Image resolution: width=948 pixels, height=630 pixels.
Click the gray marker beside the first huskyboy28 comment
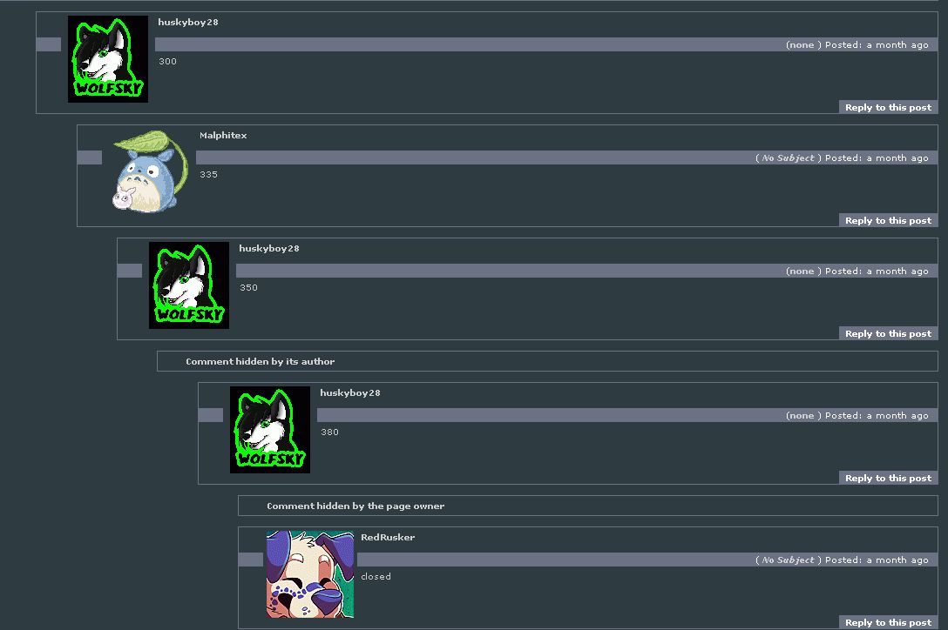pyautogui.click(x=49, y=44)
